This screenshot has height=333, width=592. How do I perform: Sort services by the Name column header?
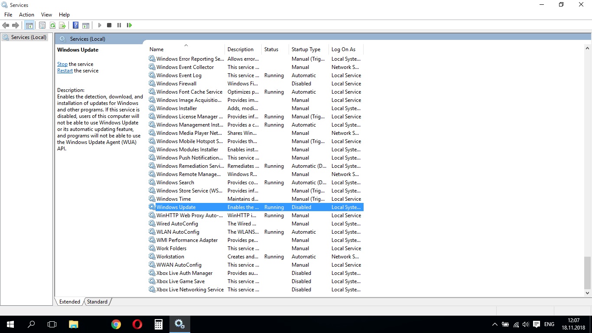point(186,49)
